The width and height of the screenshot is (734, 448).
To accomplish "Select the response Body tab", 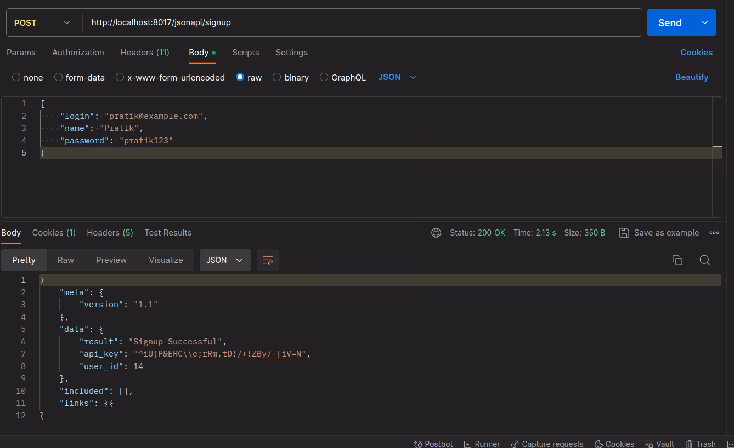I will (x=11, y=233).
